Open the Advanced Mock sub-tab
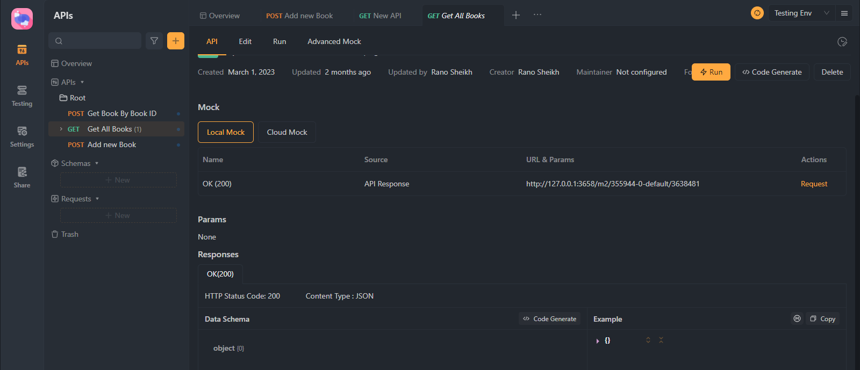The image size is (860, 370). (334, 41)
